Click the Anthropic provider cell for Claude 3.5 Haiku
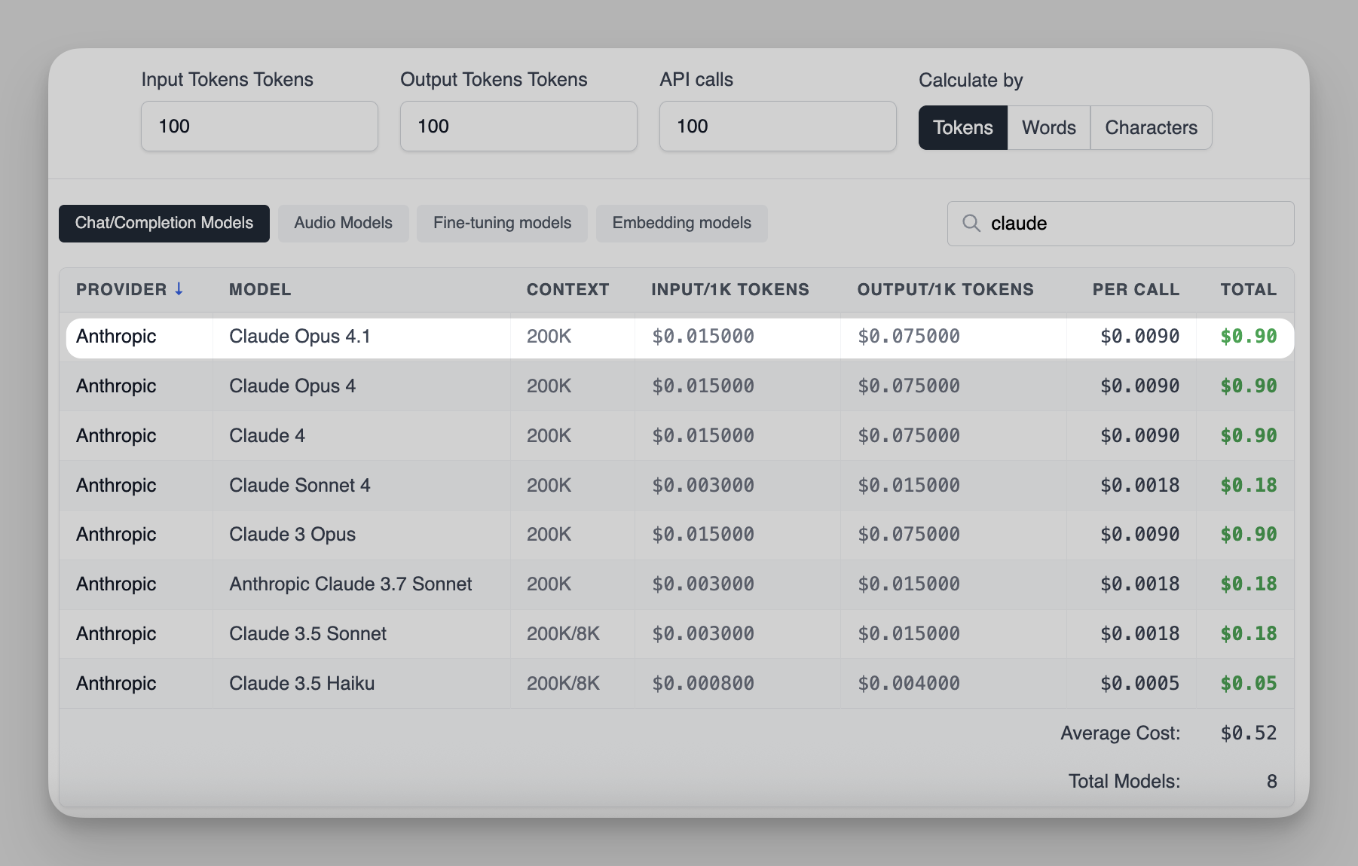The width and height of the screenshot is (1358, 866). pos(116,684)
